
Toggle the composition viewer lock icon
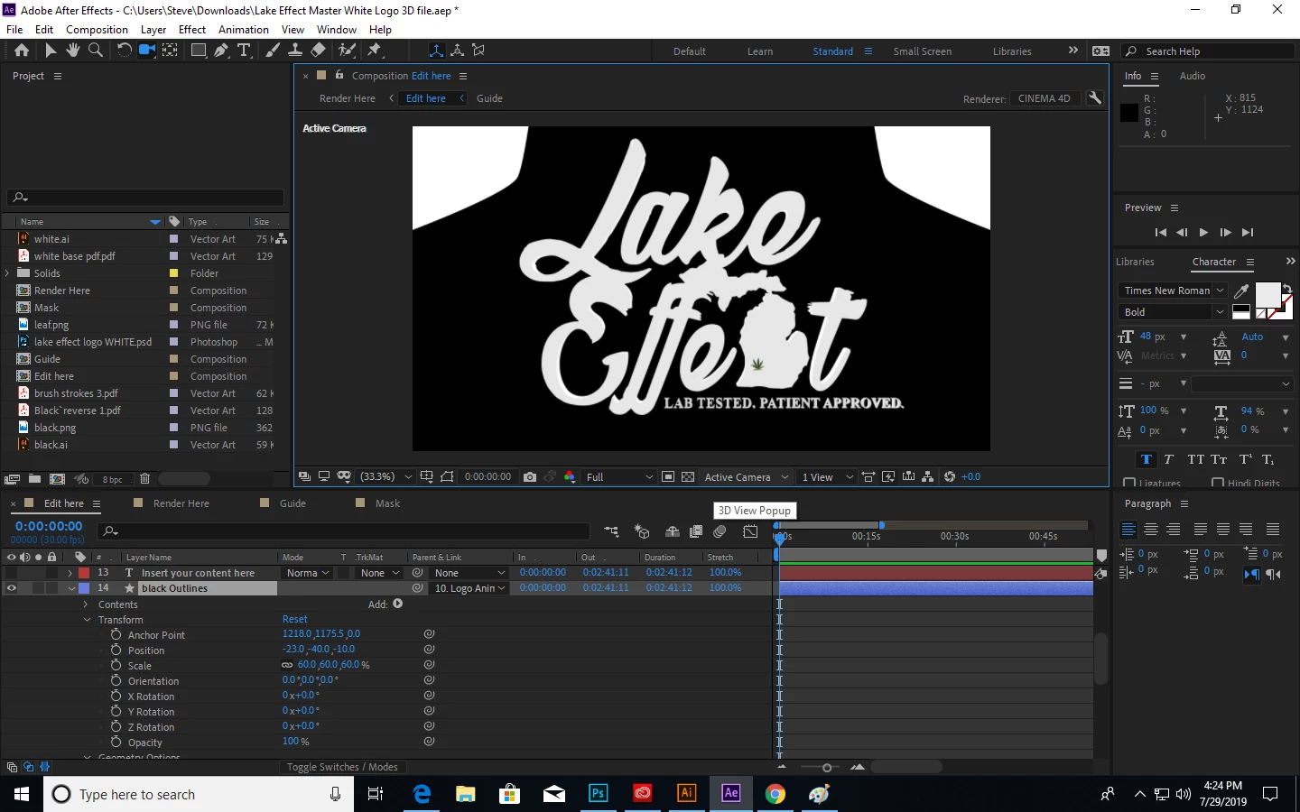tap(339, 75)
